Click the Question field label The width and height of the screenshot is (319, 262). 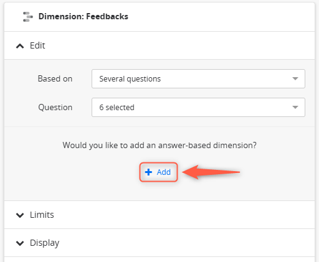tap(55, 108)
